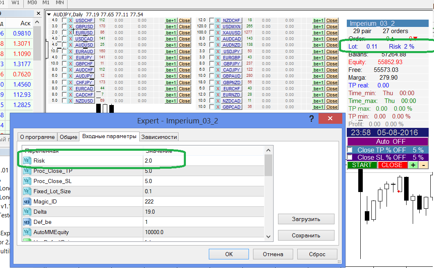Click the AutoMMEquity value 10000.0
Viewport: 434px width, 268px height.
point(203,232)
